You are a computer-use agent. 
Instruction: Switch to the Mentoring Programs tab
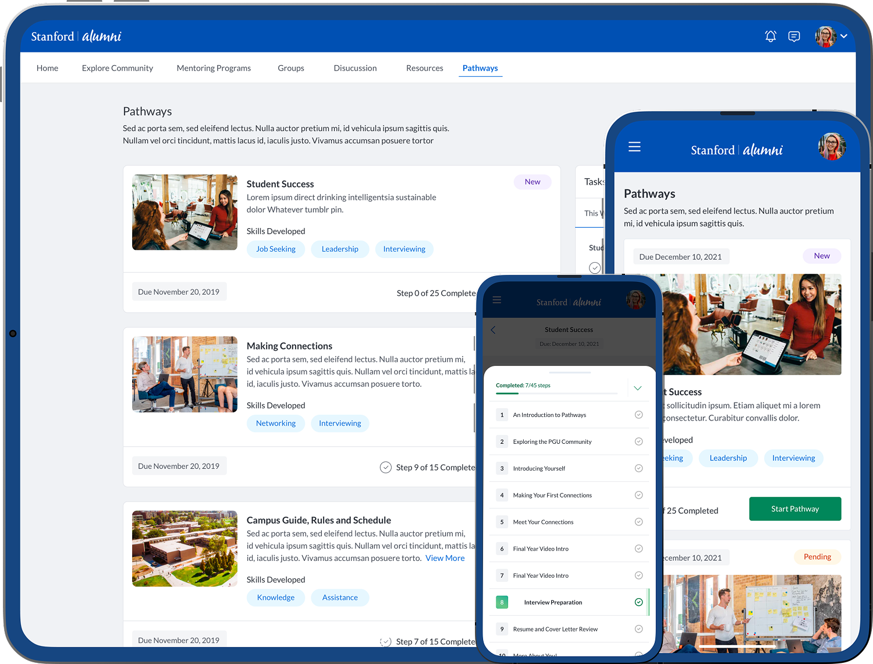tap(214, 68)
